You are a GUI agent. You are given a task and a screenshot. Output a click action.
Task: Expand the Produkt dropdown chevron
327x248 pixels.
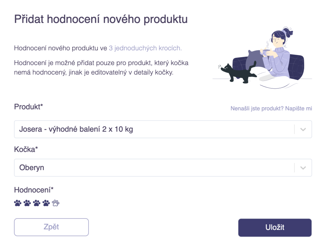(x=303, y=129)
